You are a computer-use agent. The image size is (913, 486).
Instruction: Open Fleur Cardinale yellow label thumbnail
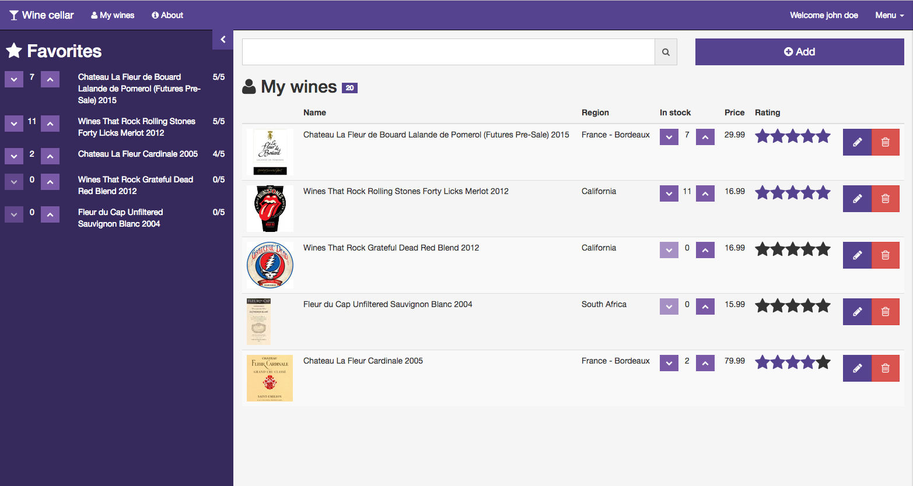270,378
